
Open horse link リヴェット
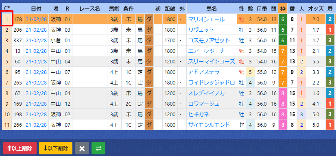pos(201,30)
